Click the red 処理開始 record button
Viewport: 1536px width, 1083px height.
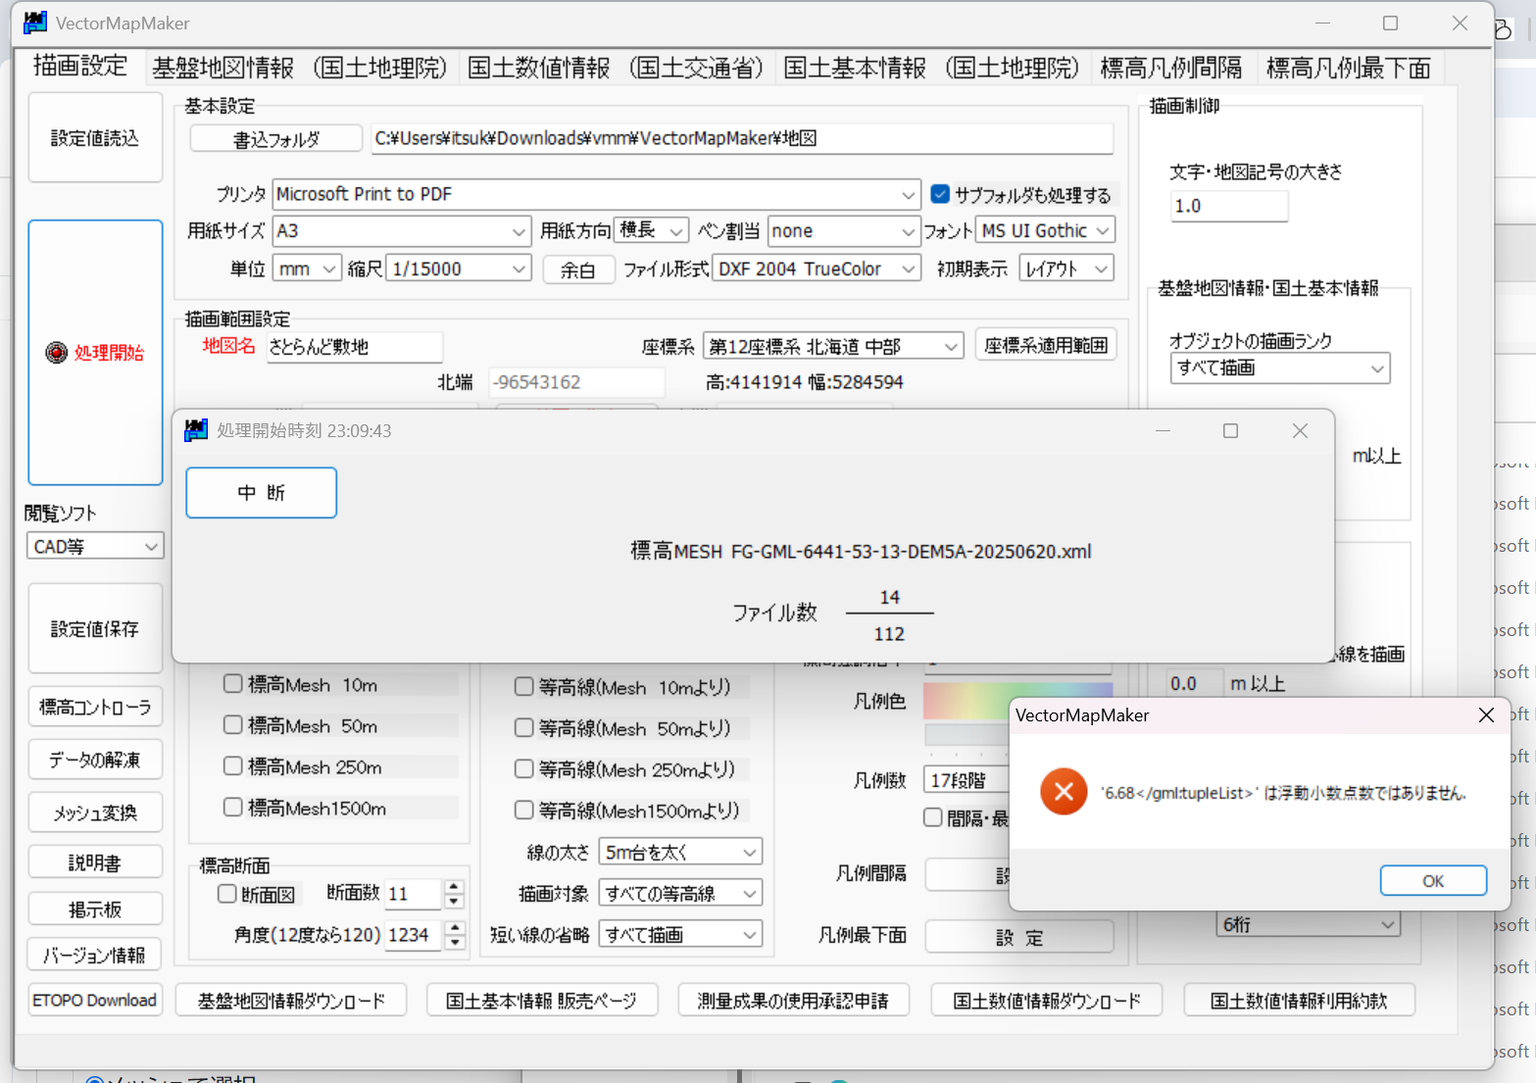(x=95, y=353)
